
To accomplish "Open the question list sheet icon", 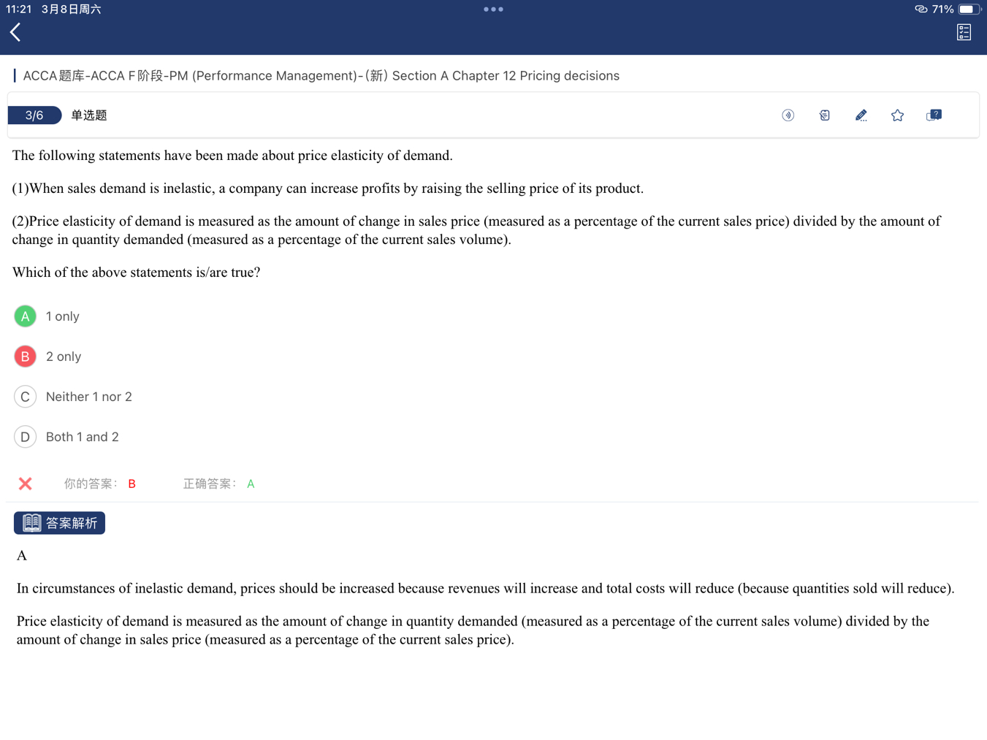I will point(964,32).
